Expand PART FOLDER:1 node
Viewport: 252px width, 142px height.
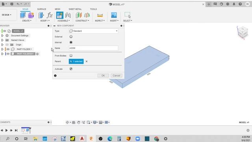(2, 49)
